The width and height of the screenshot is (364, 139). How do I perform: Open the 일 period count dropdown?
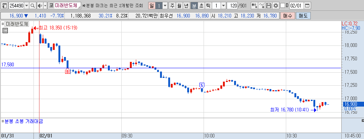[165, 5]
